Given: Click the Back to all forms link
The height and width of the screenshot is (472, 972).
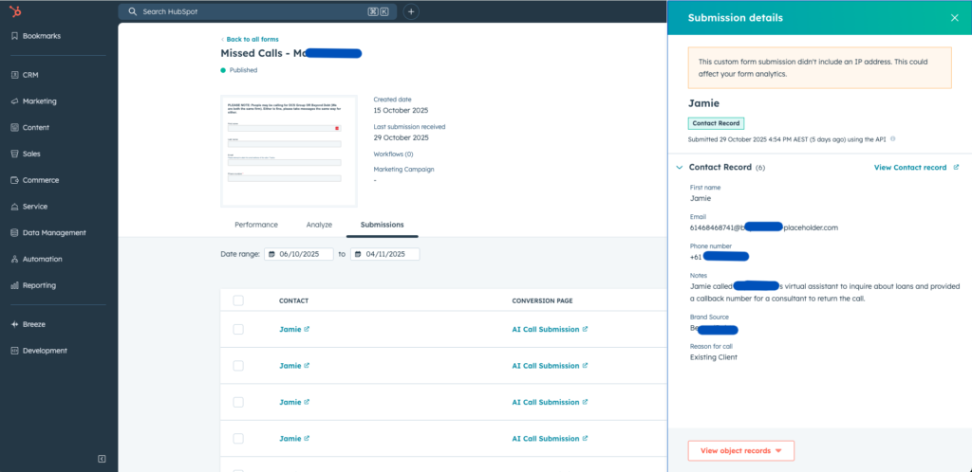Looking at the screenshot, I should pos(252,39).
